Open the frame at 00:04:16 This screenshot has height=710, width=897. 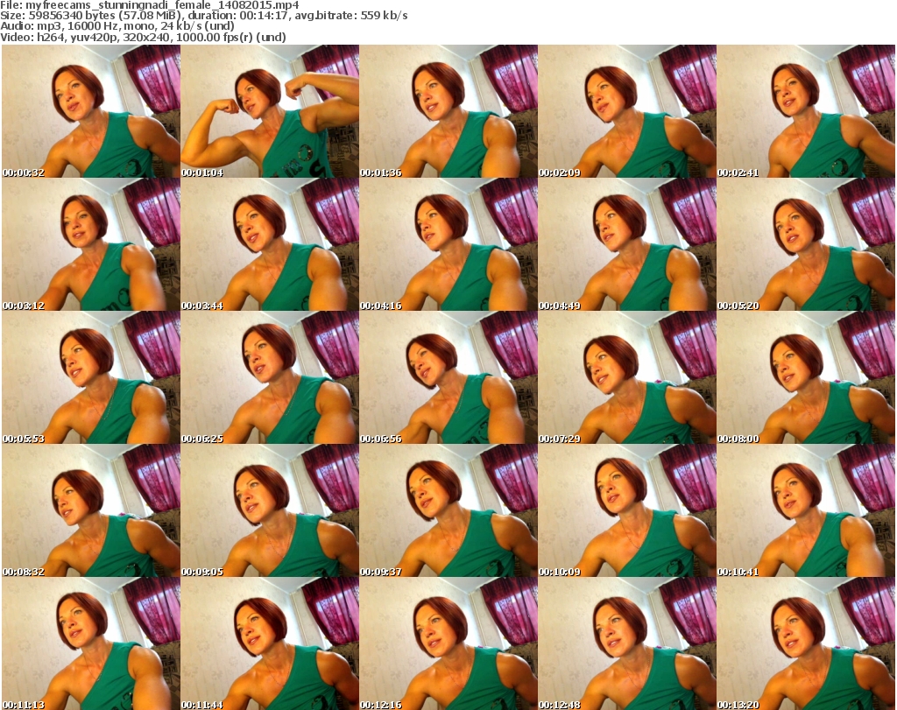coord(448,244)
